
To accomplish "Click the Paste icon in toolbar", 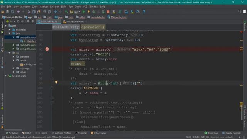I will click(x=39, y=12).
